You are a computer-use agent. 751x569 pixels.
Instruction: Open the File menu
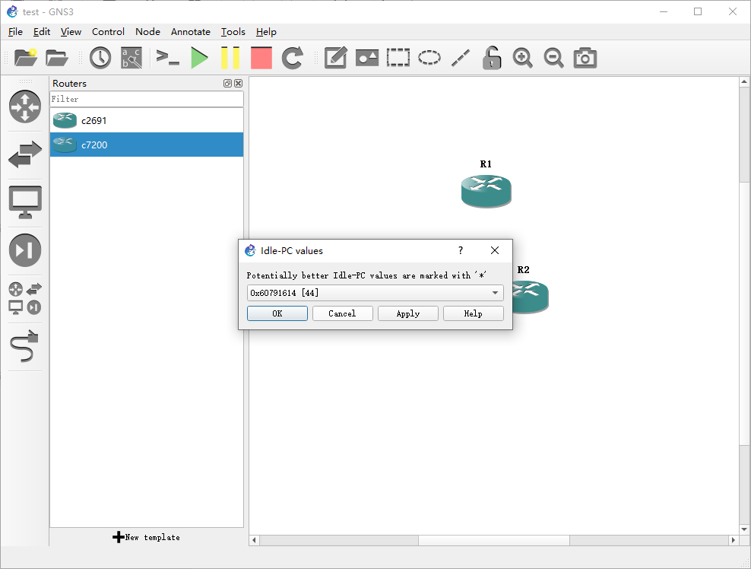pyautogui.click(x=15, y=32)
